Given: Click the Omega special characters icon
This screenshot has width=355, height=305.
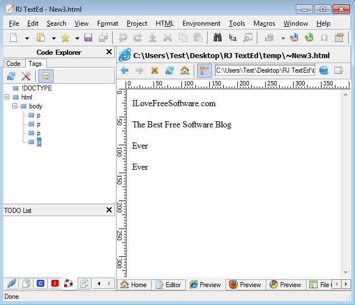Looking at the screenshot, I should pos(324,38).
